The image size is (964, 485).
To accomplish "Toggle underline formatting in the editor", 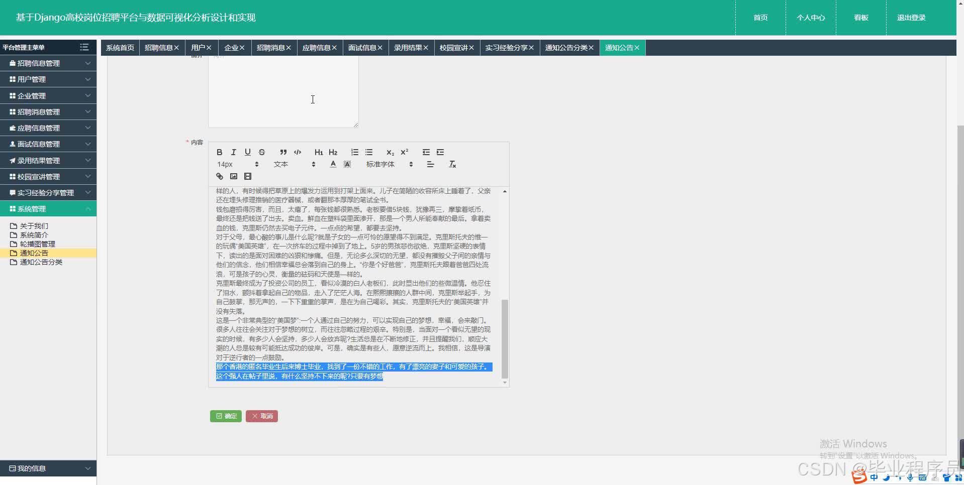I will pos(247,152).
